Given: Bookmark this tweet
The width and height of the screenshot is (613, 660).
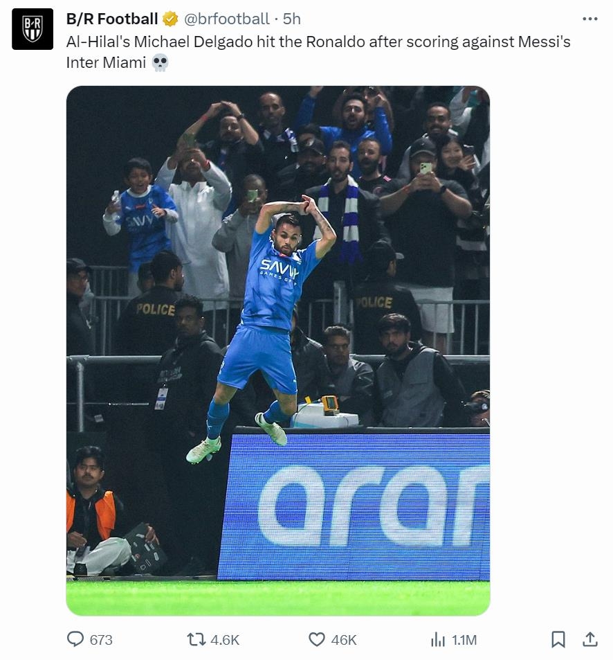Looking at the screenshot, I should (558, 639).
